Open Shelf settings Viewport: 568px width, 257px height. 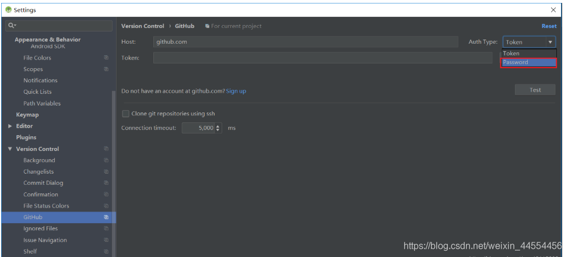coord(30,252)
